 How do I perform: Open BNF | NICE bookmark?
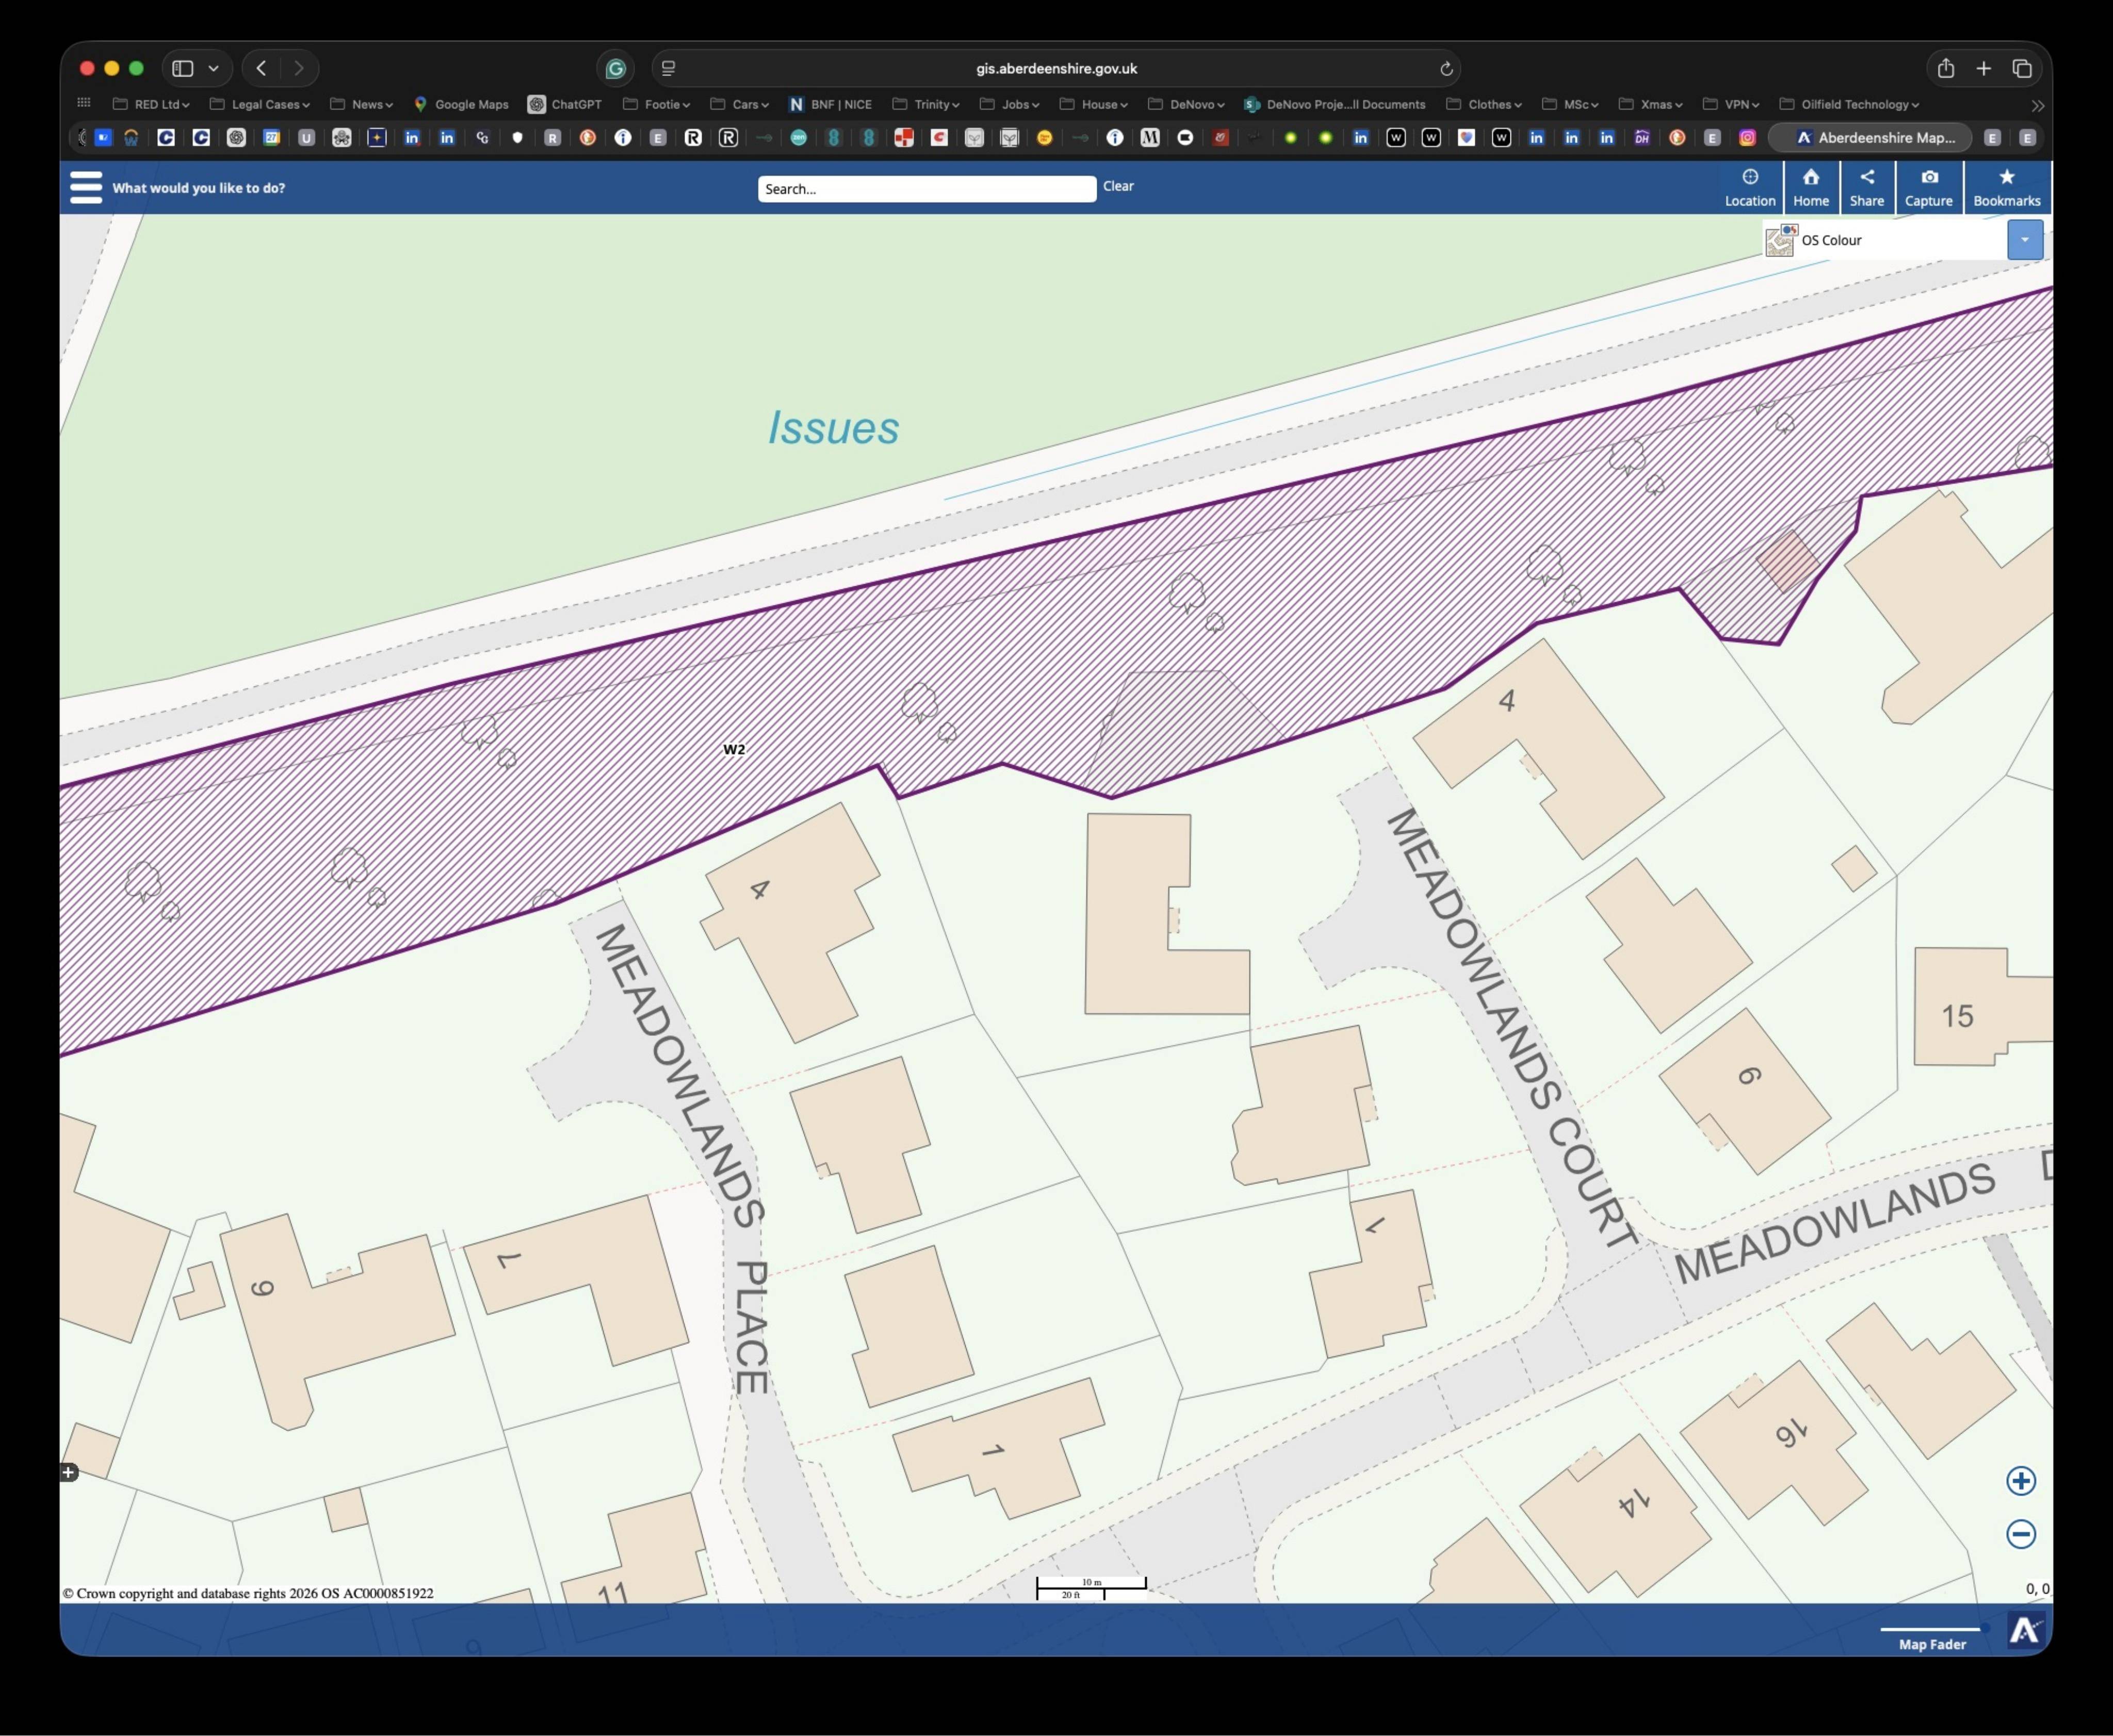point(830,104)
